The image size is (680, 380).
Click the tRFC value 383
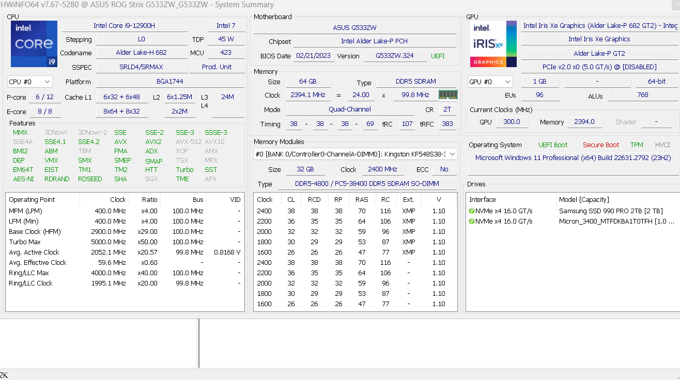[447, 124]
